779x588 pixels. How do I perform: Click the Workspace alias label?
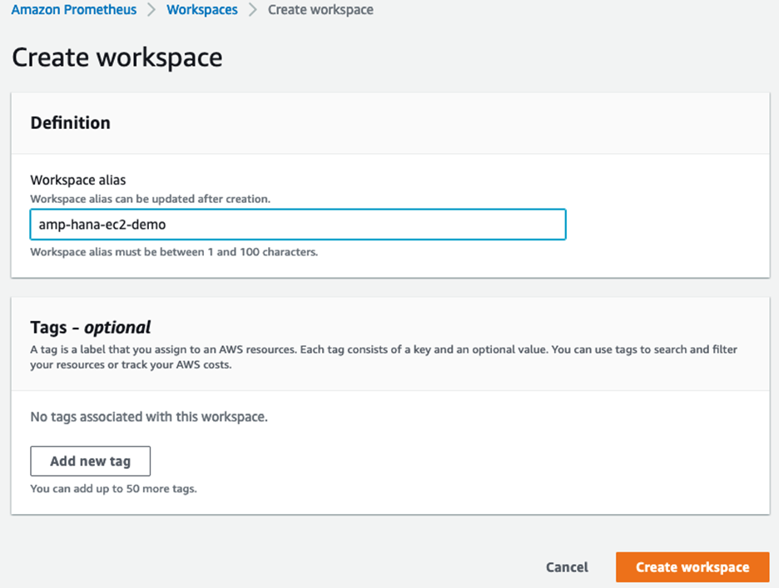pos(78,180)
